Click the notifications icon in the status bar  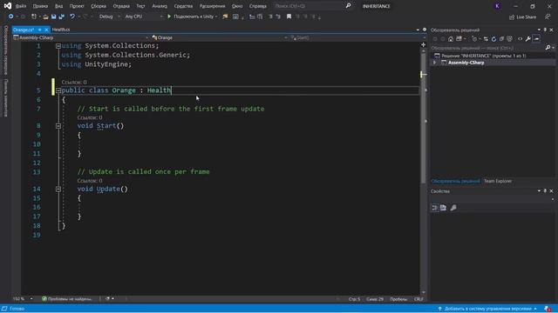click(548, 309)
